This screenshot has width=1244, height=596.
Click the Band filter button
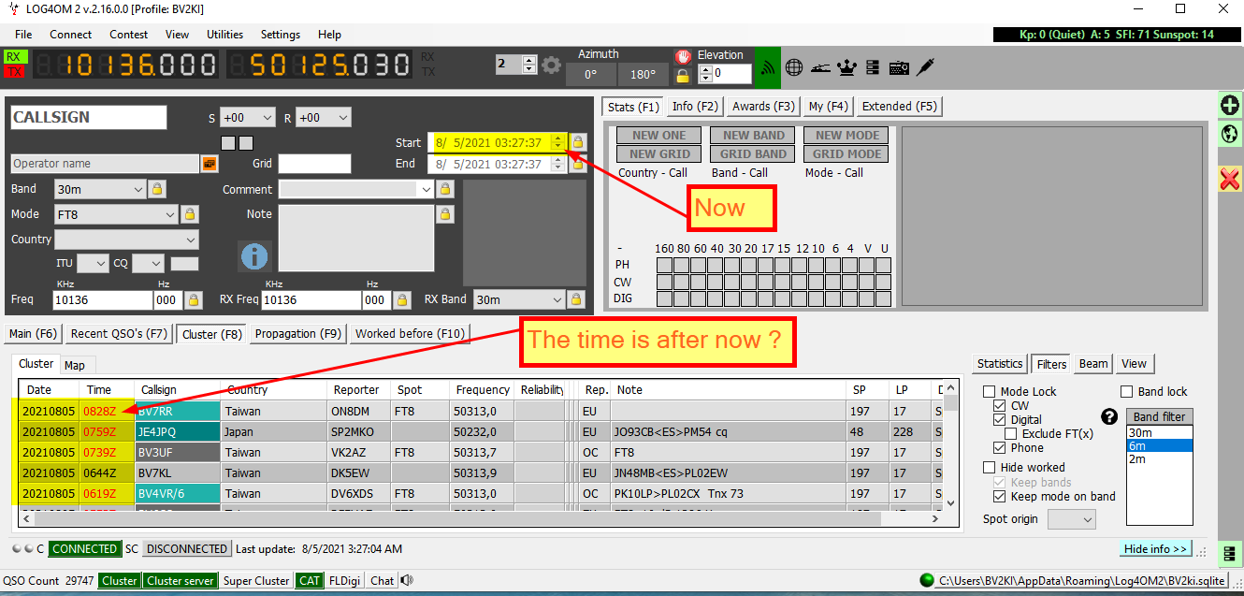(1160, 417)
